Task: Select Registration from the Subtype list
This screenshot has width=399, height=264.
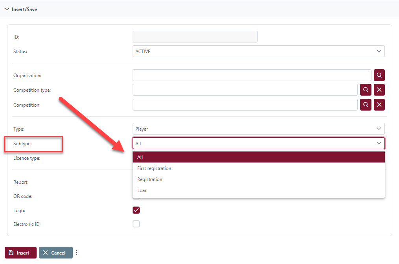Action: pos(150,179)
